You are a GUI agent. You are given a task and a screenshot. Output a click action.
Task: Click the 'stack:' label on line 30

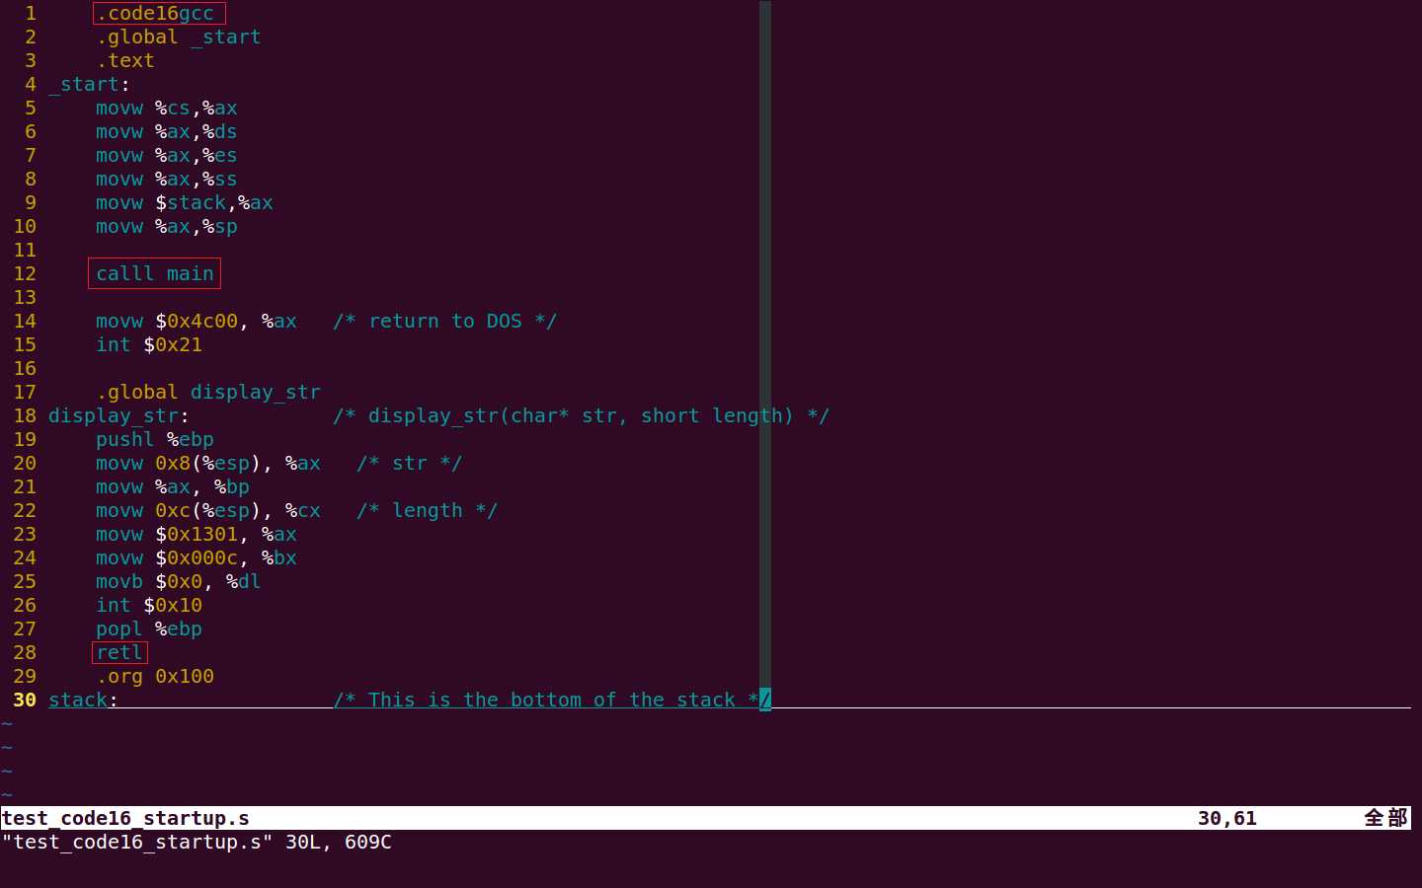84,700
